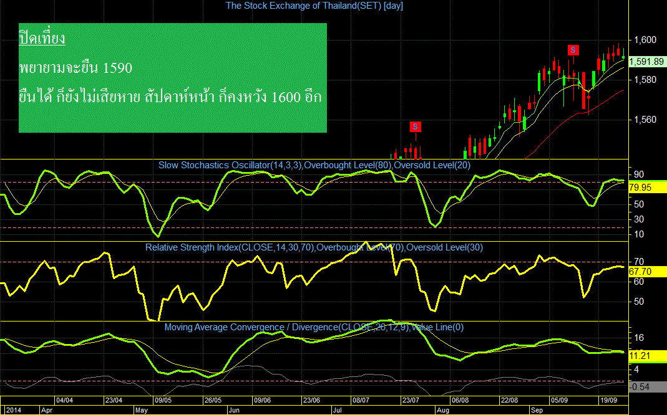Click the 05/09 date label
Screen dimensions: 667x415
[x=559, y=400]
